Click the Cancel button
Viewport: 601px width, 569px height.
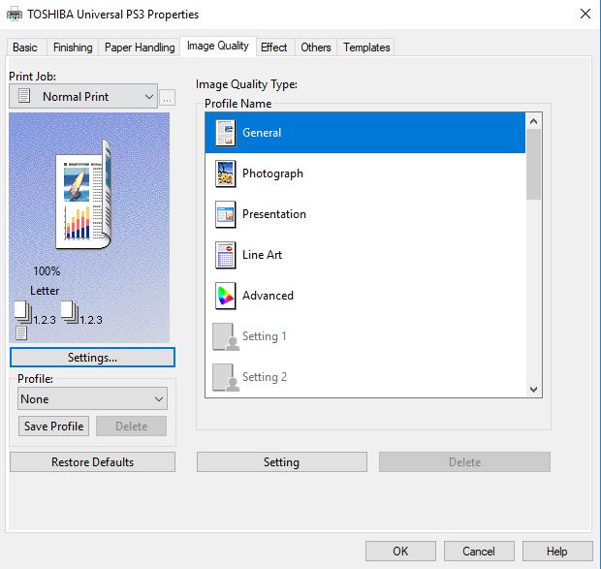[x=479, y=551]
